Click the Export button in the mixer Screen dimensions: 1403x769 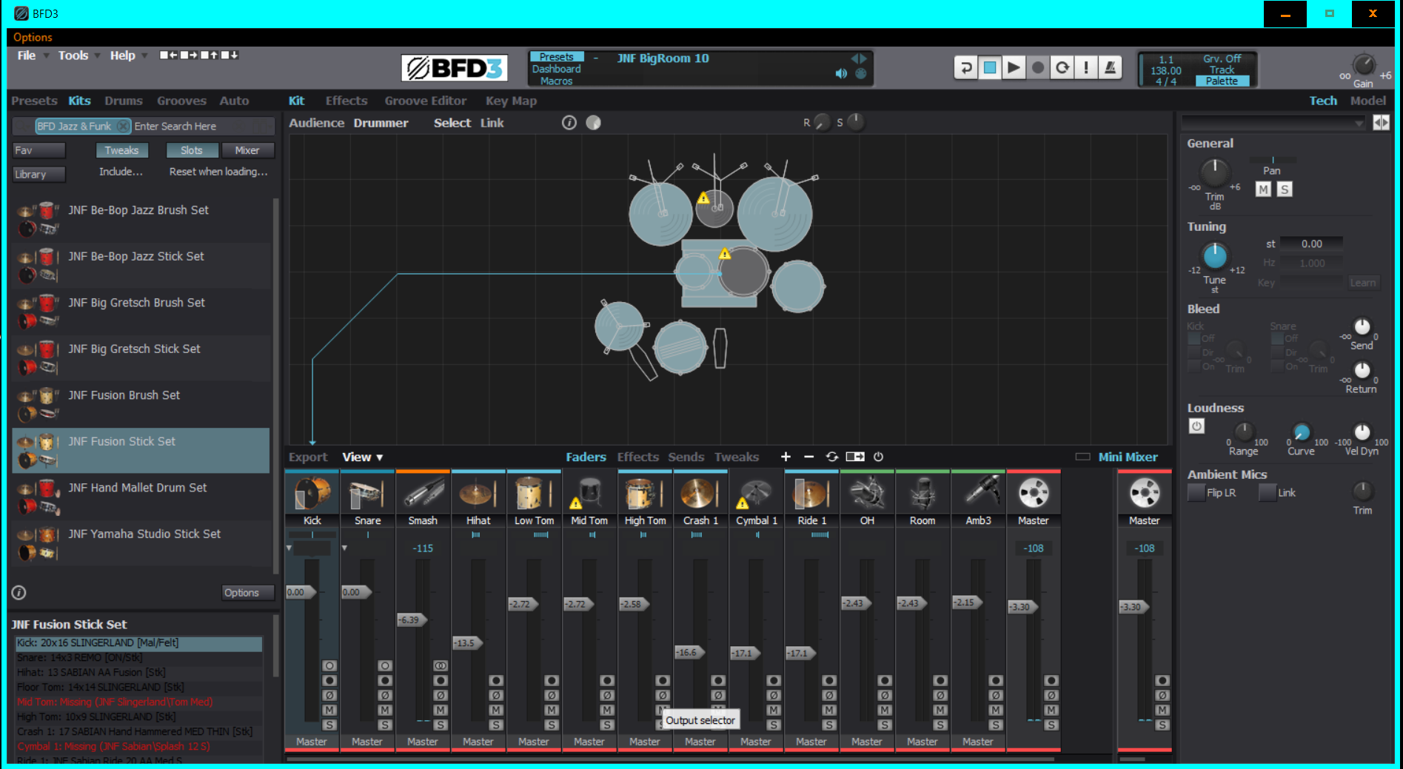[308, 457]
